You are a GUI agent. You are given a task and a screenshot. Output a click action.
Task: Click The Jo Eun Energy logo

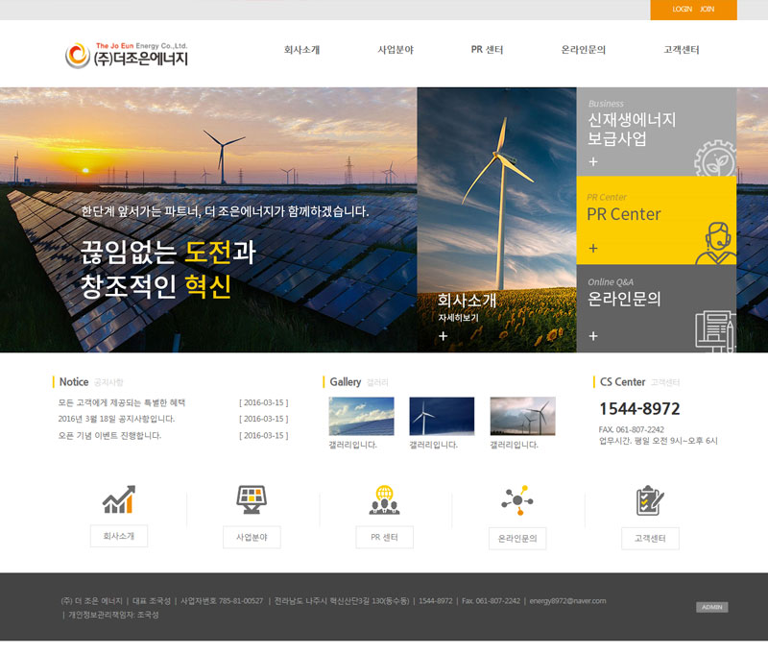tap(127, 55)
